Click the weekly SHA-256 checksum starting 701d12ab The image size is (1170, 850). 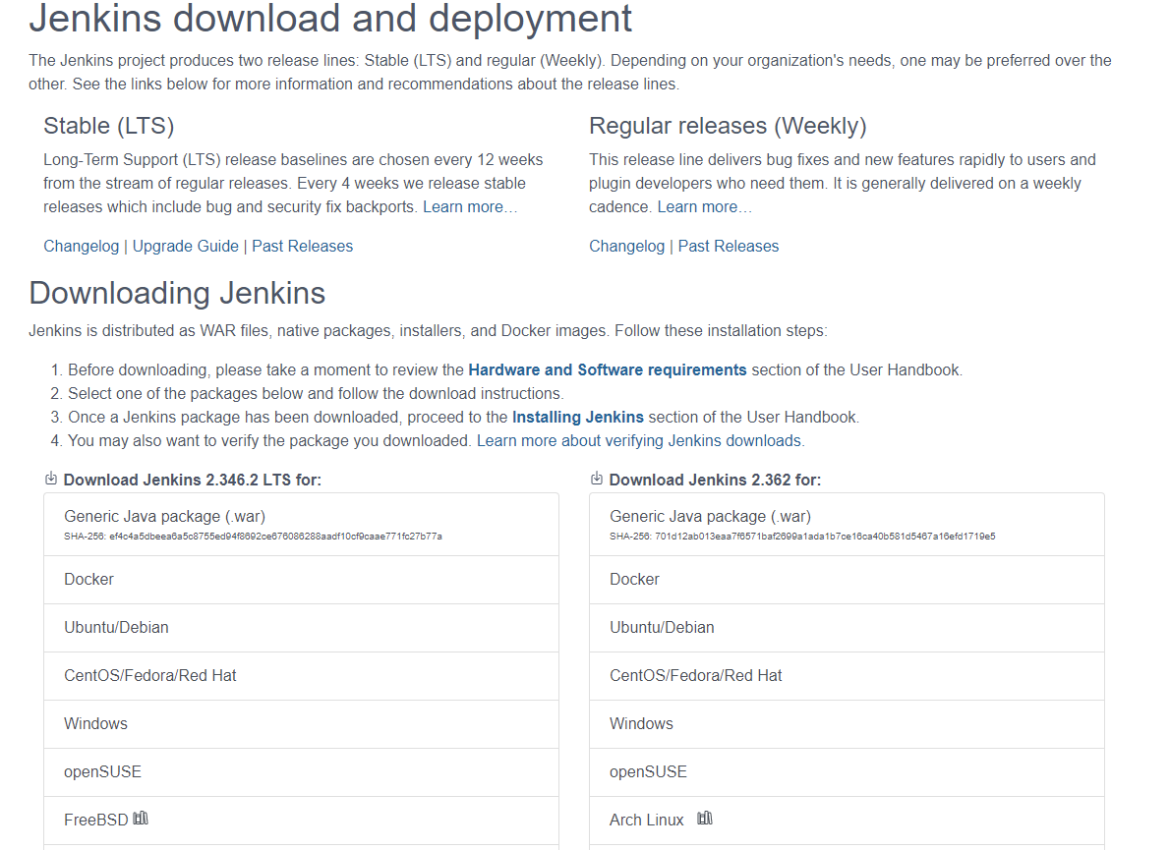pos(802,537)
